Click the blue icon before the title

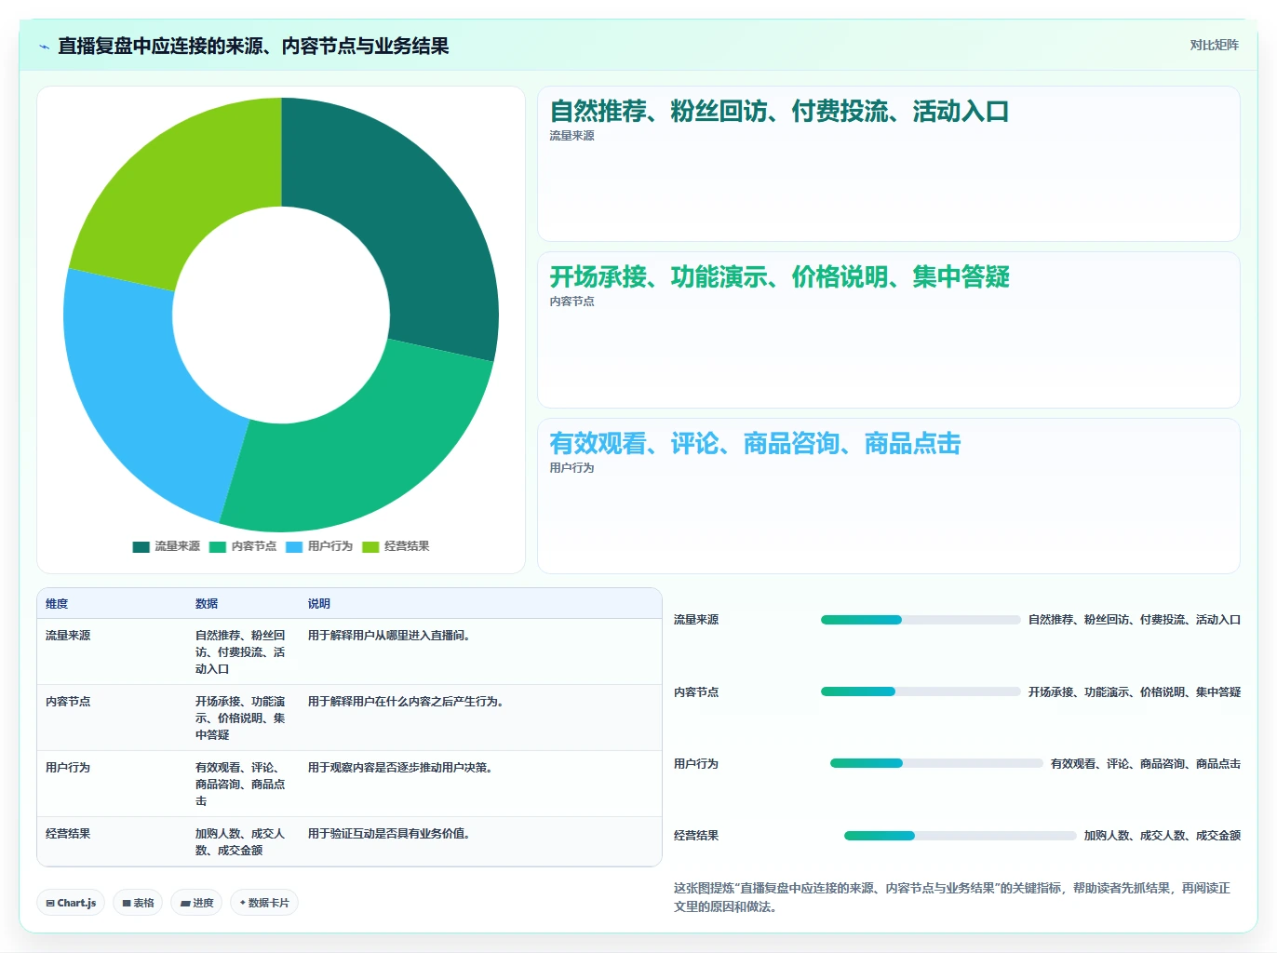click(44, 47)
